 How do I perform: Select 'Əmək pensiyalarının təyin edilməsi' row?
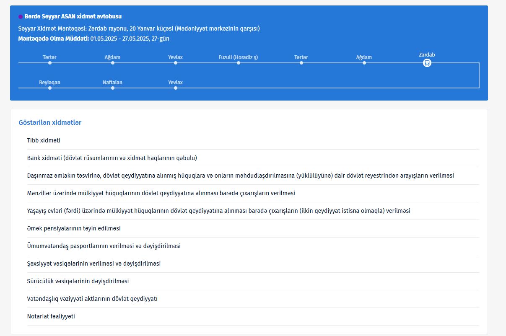coord(253,229)
